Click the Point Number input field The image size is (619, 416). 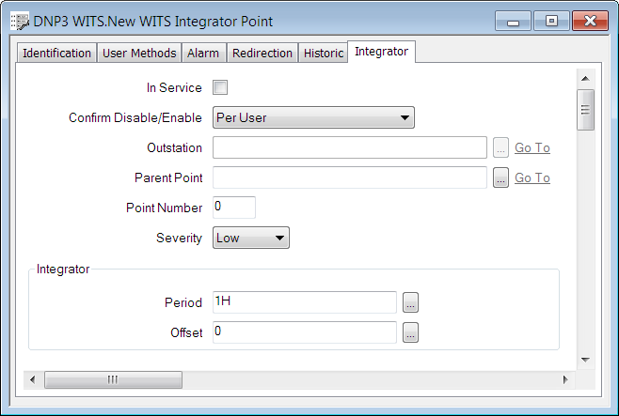[234, 207]
